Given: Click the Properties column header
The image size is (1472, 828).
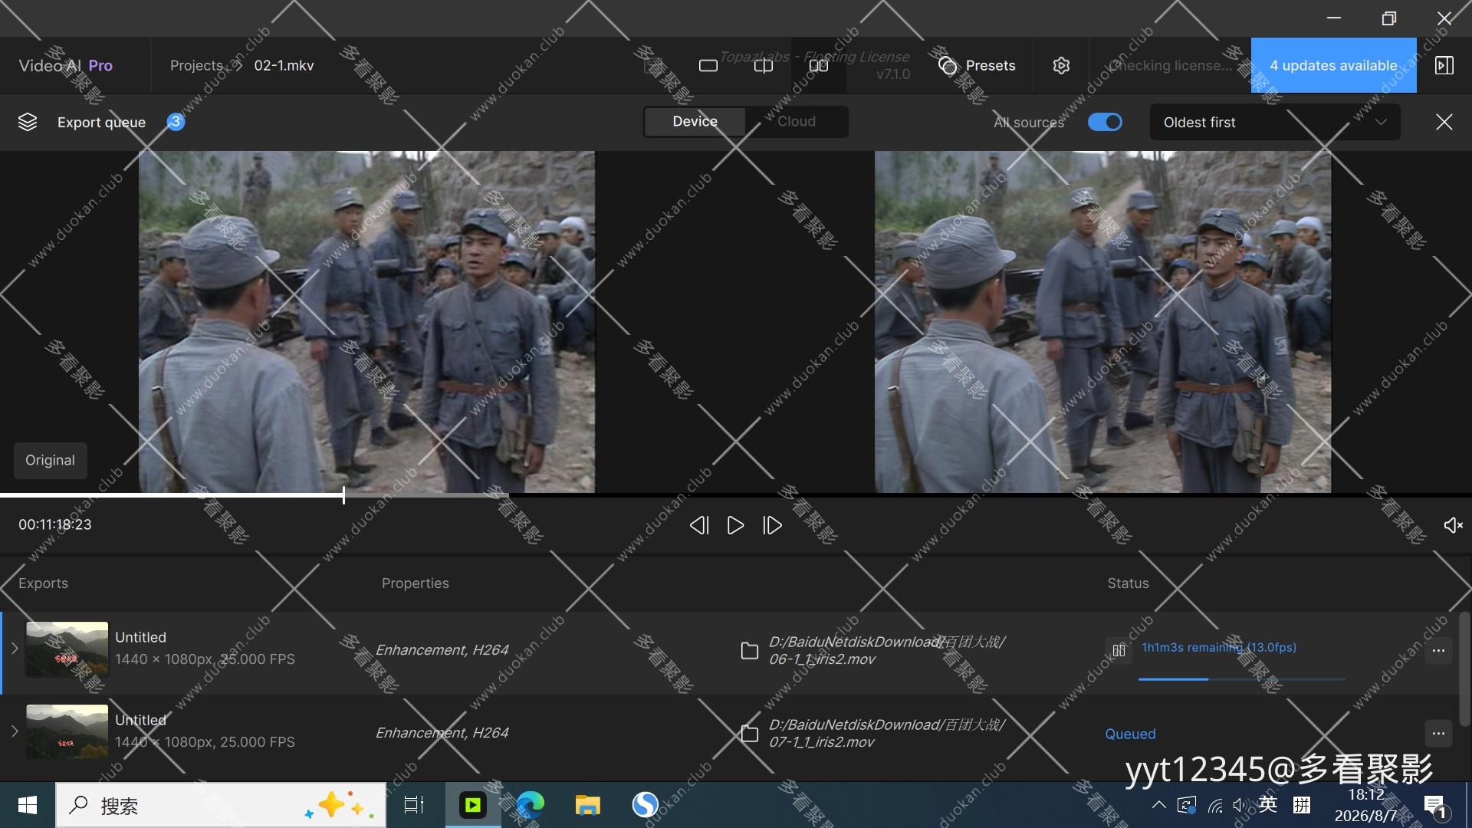Looking at the screenshot, I should [416, 583].
